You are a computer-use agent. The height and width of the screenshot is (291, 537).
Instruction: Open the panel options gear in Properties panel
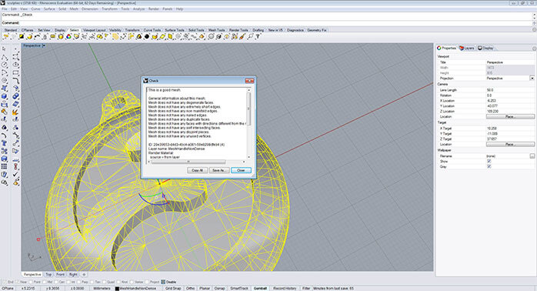point(534,48)
